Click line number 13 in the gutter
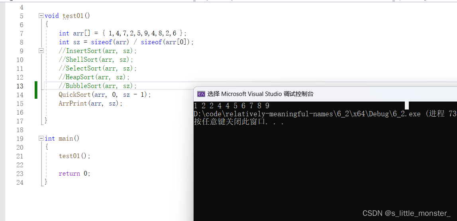 [20, 86]
